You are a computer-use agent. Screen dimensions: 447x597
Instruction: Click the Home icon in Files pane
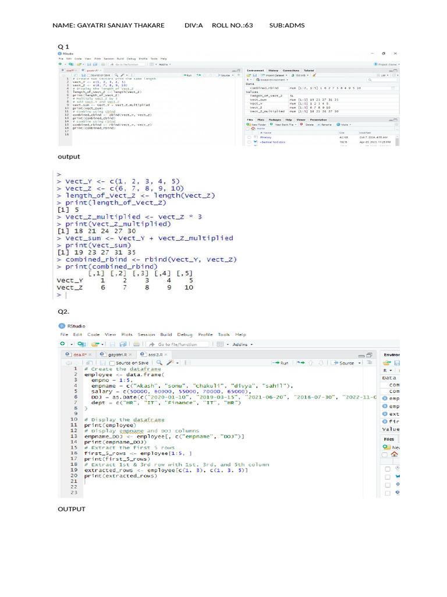(x=395, y=454)
